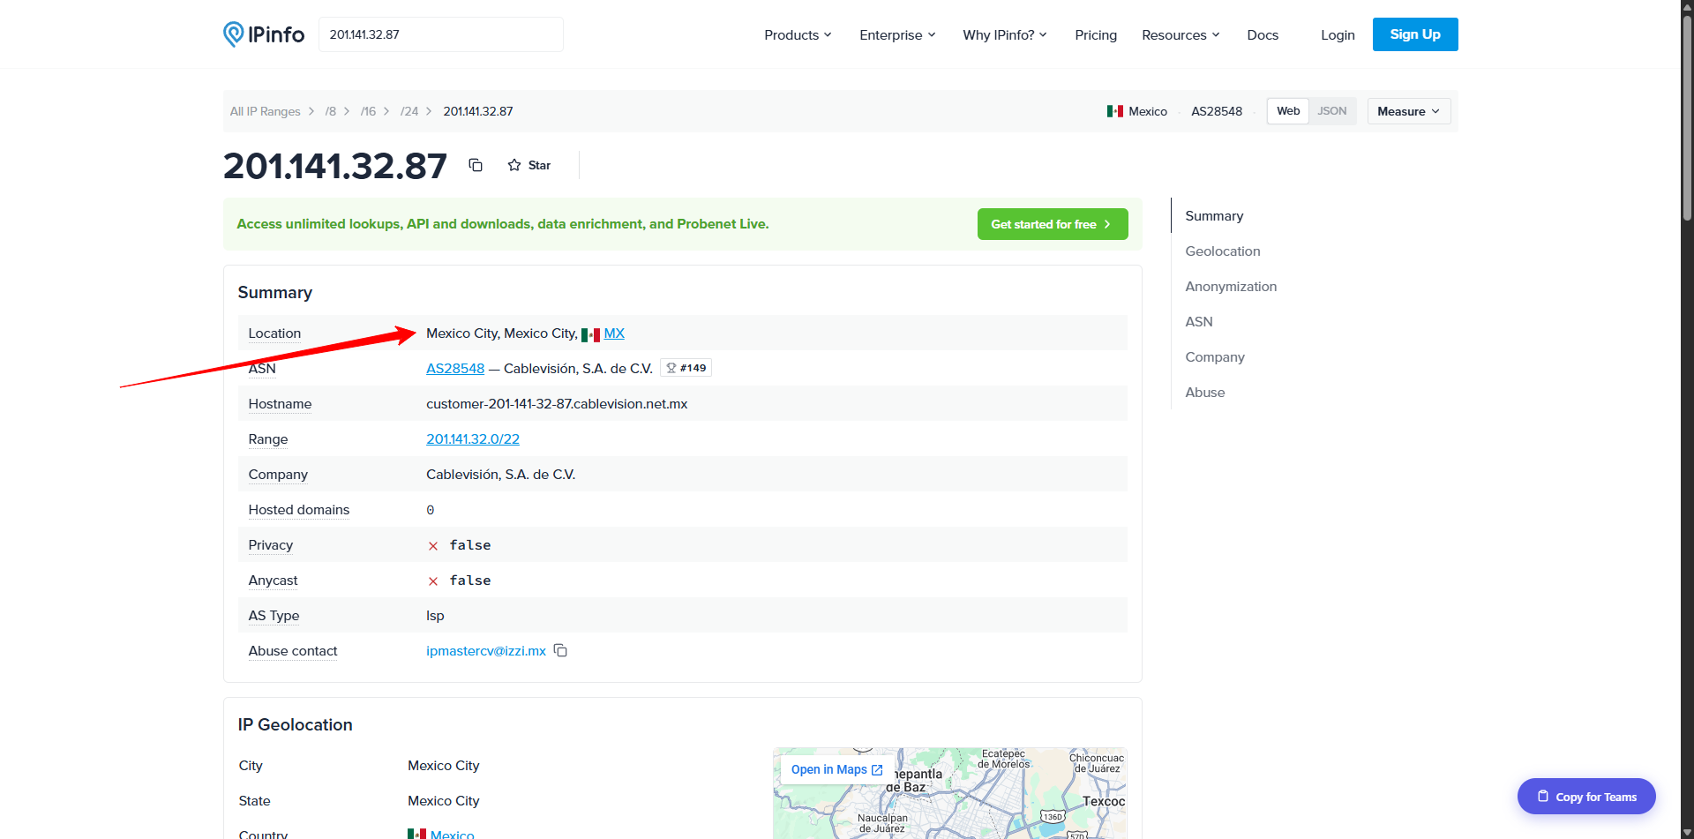Copy the abuse contact email
The image size is (1694, 839).
(x=560, y=650)
